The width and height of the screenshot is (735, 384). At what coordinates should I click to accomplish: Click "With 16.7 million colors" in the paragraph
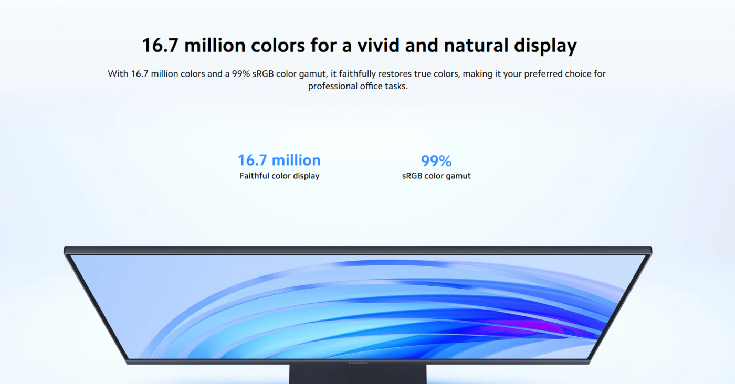click(x=156, y=74)
